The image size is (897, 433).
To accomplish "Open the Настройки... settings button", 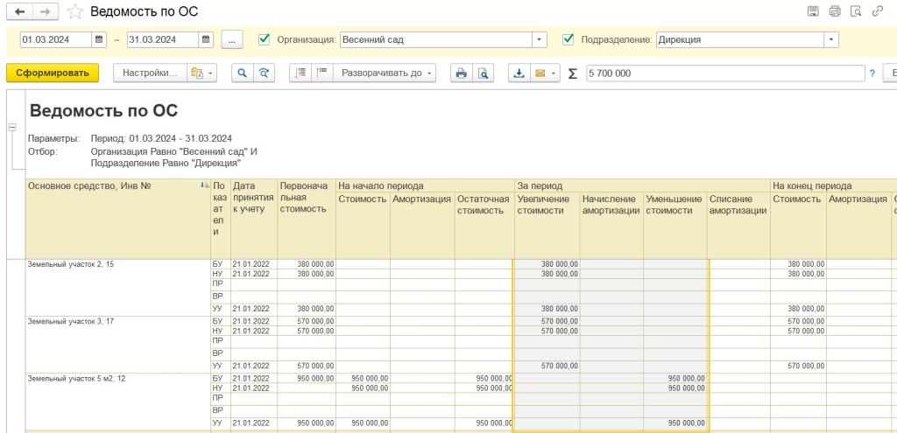I will pos(150,73).
